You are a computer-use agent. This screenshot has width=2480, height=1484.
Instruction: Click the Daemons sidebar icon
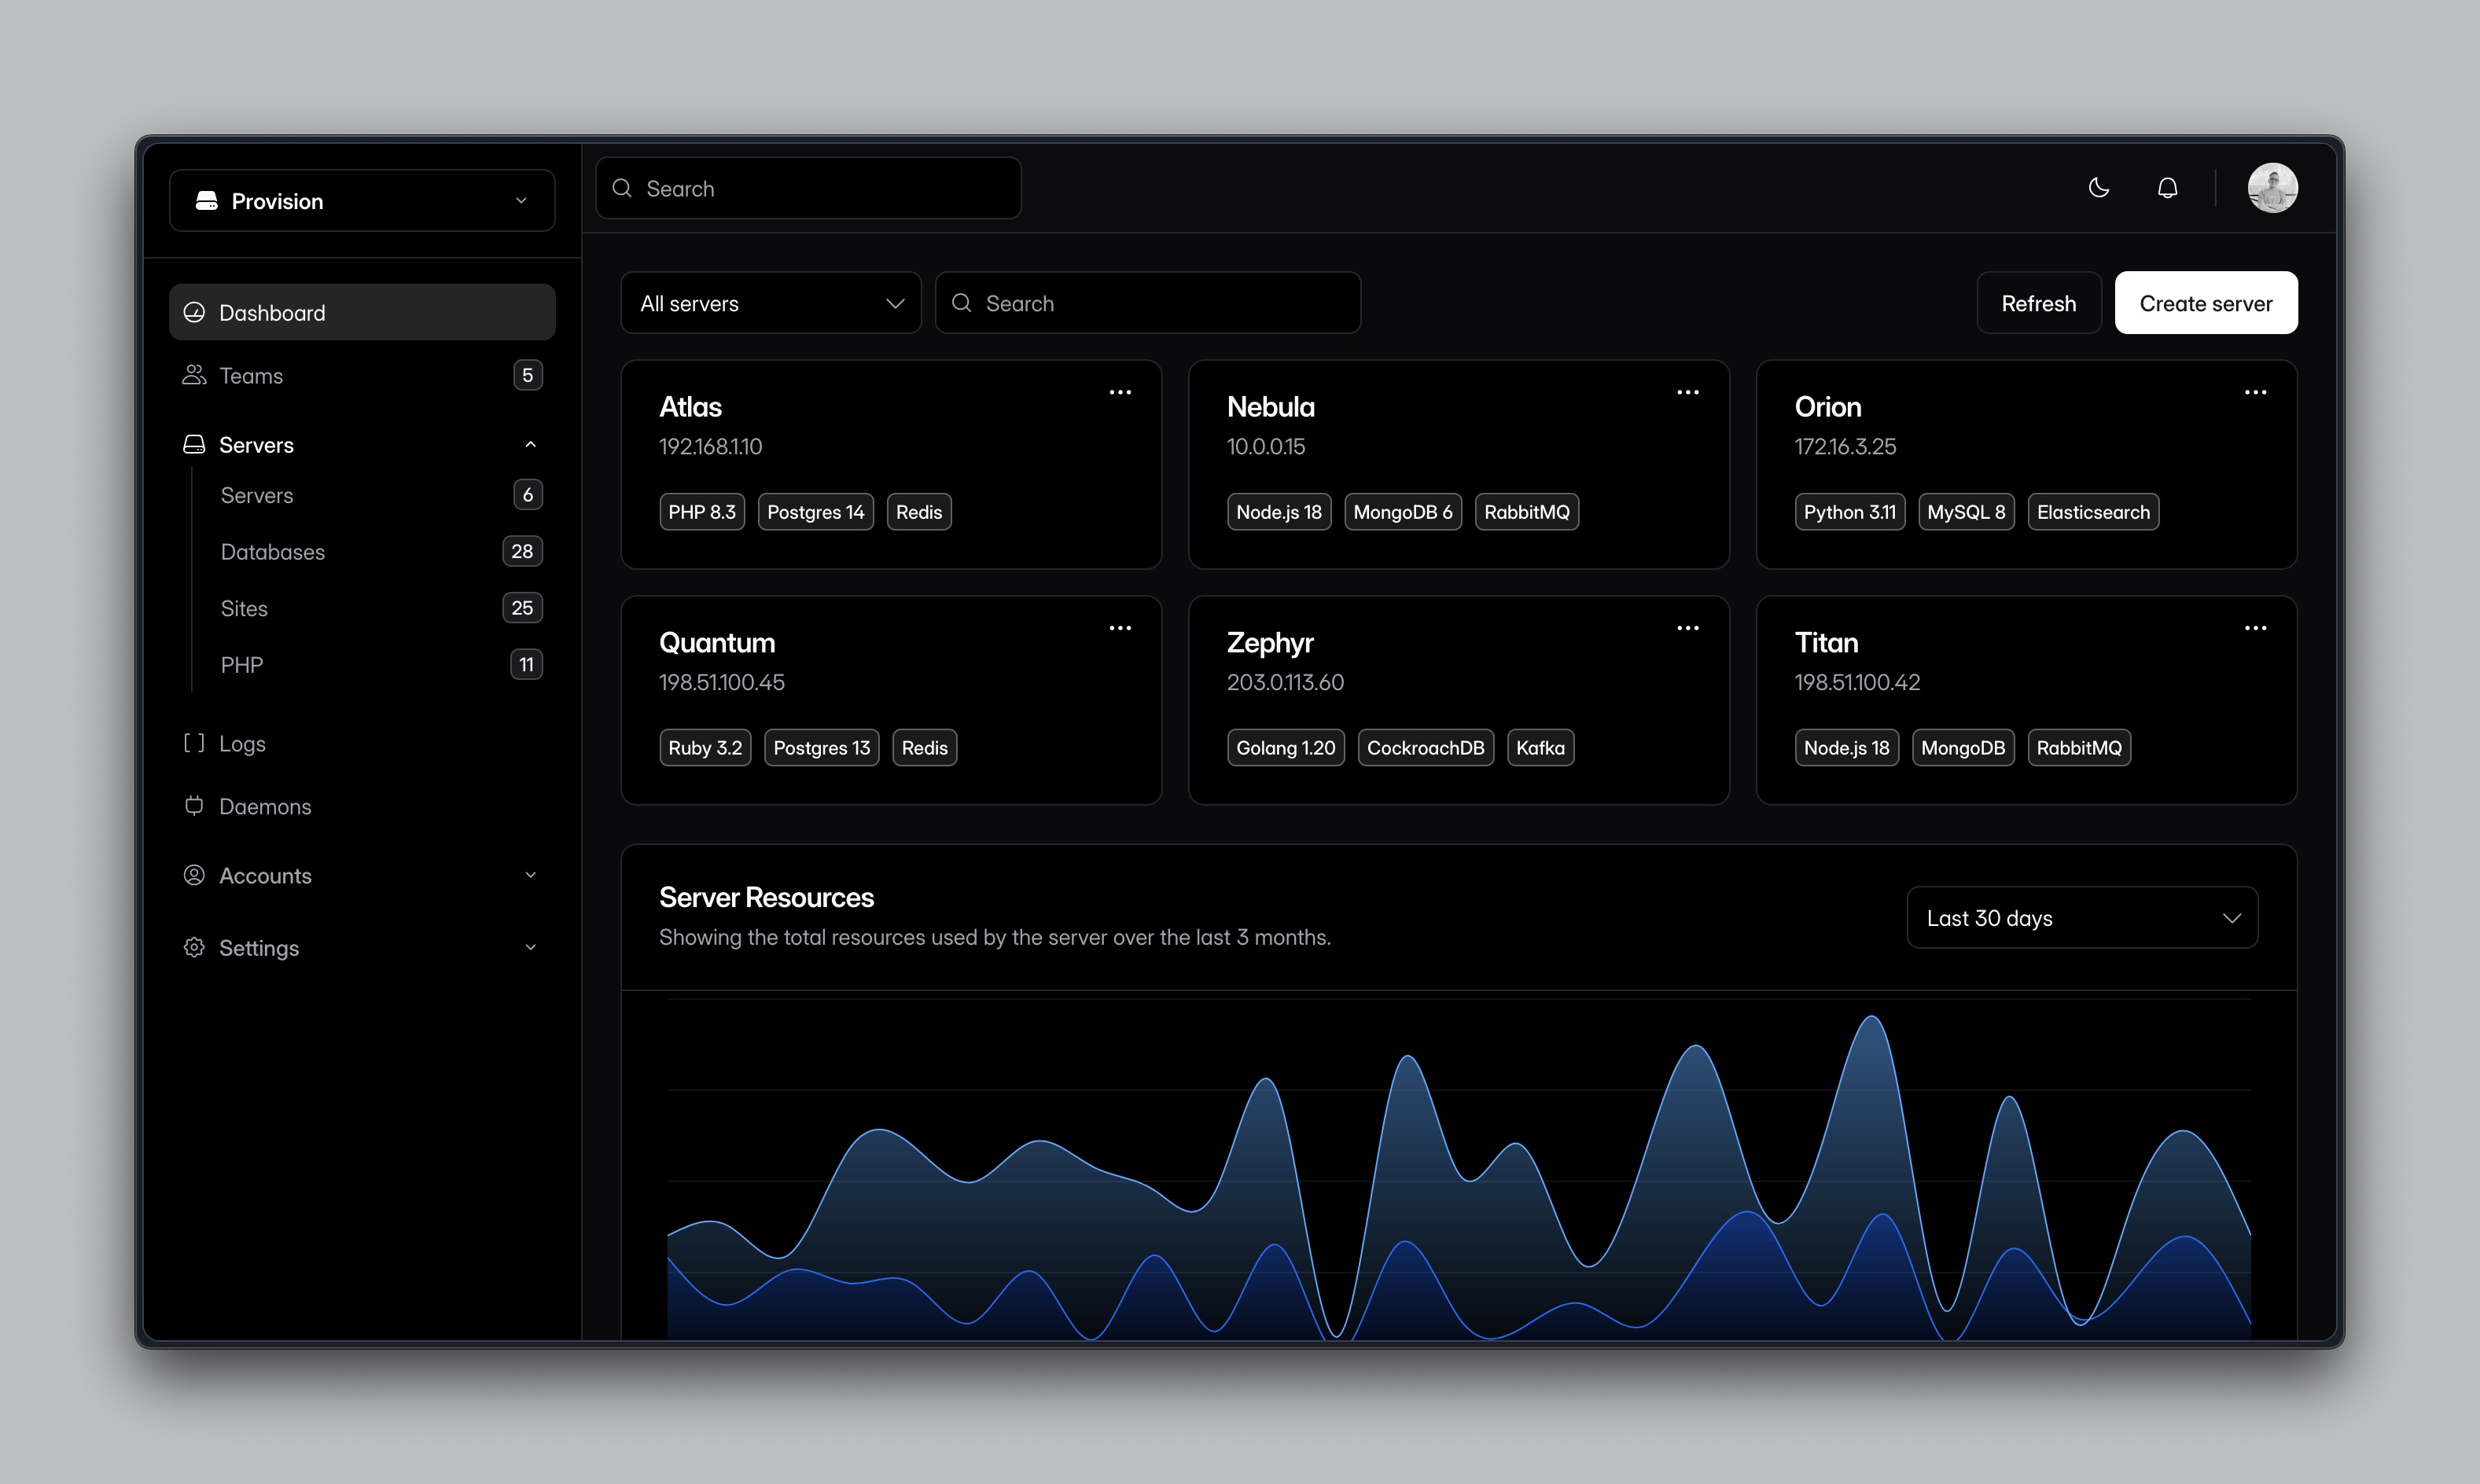point(193,804)
